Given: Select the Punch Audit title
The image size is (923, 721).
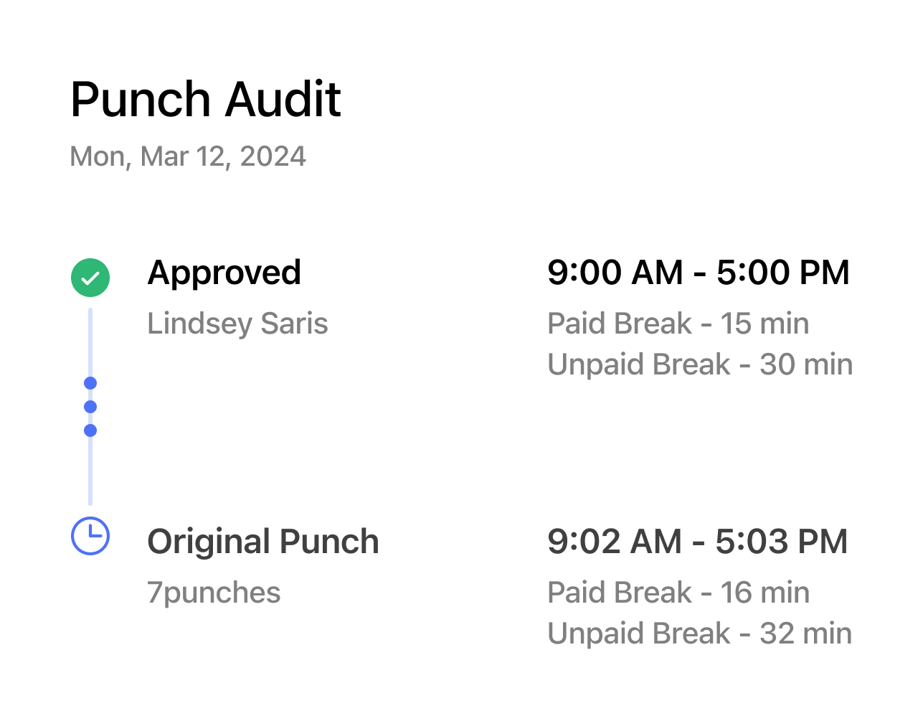Looking at the screenshot, I should [x=205, y=99].
